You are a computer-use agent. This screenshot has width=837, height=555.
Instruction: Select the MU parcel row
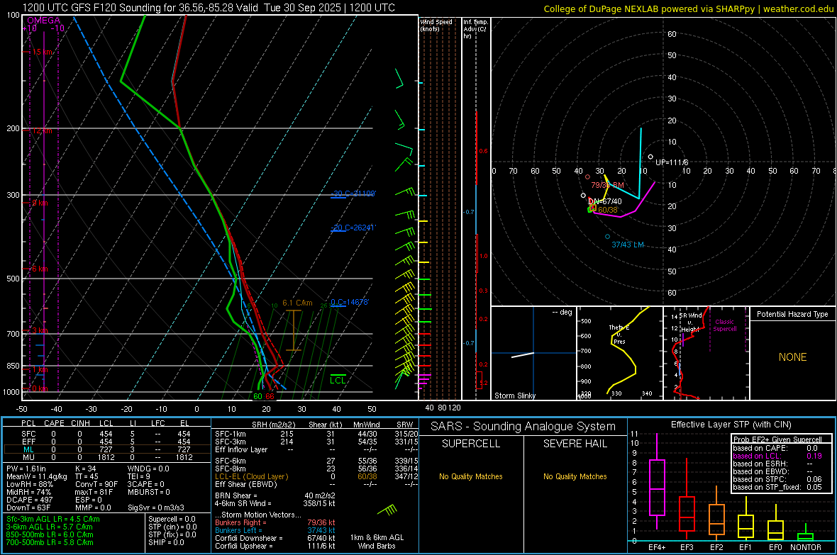106,456
